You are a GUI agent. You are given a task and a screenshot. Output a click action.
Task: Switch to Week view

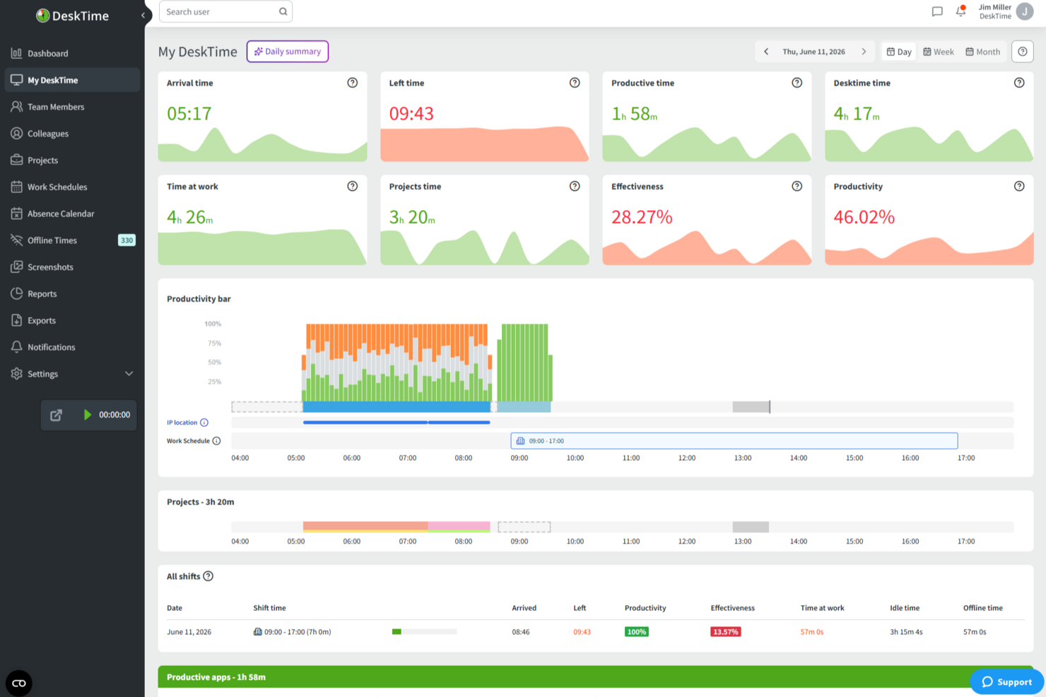tap(939, 52)
